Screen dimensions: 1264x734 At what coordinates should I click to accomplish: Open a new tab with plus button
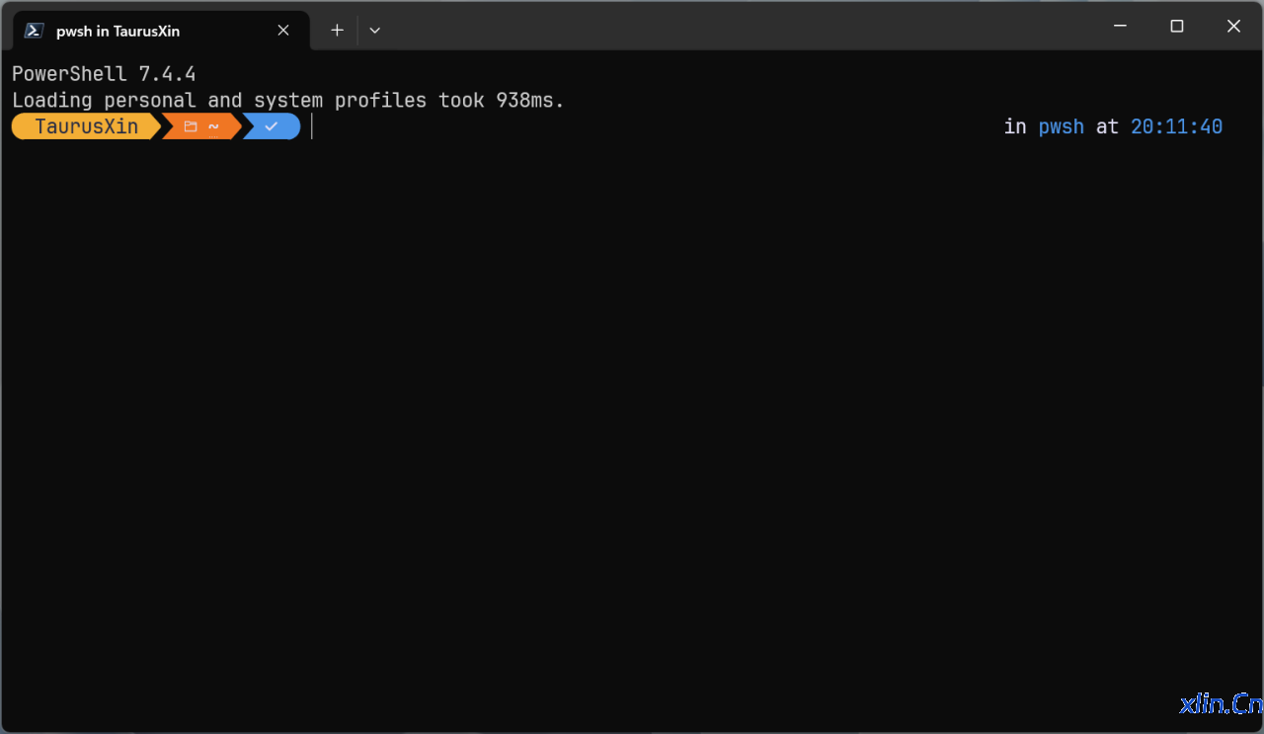pyautogui.click(x=337, y=31)
